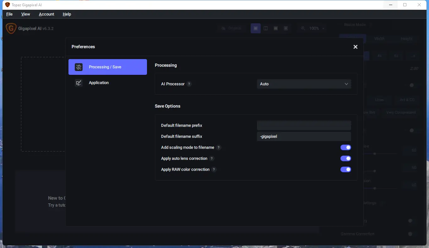The height and width of the screenshot is (248, 429).
Task: Click the Processing section heading
Action: coord(166,65)
